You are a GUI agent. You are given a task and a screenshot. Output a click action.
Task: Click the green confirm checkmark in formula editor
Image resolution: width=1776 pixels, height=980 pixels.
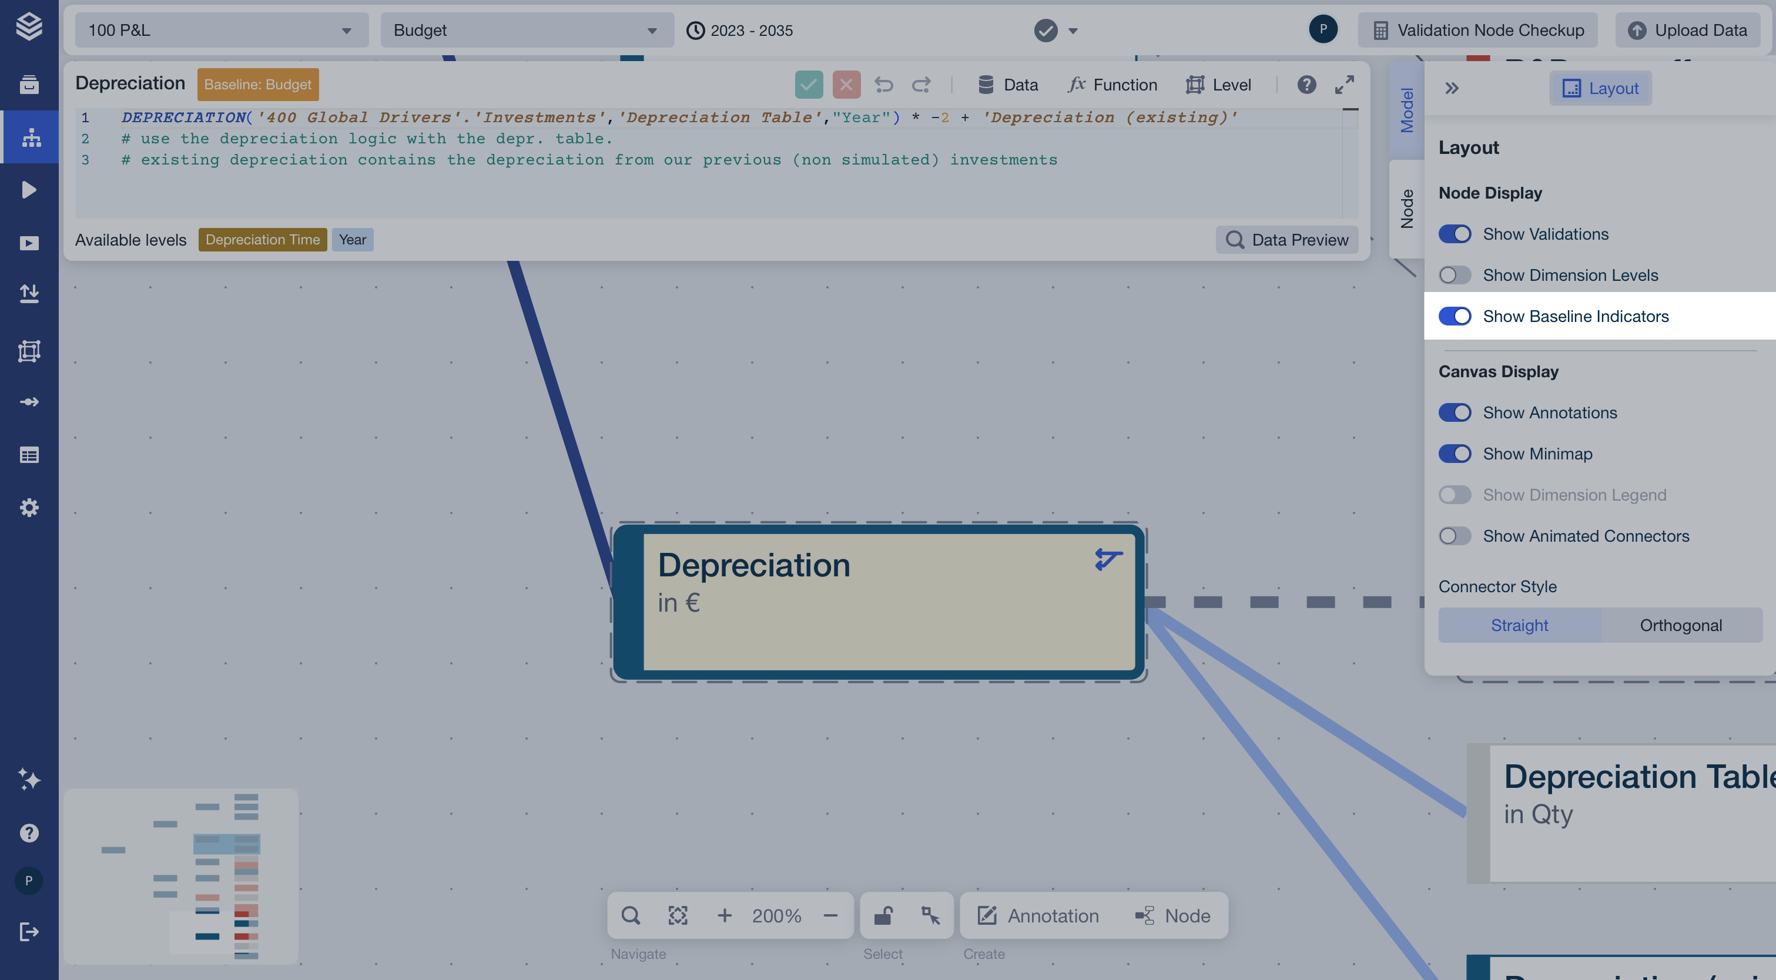click(x=809, y=85)
